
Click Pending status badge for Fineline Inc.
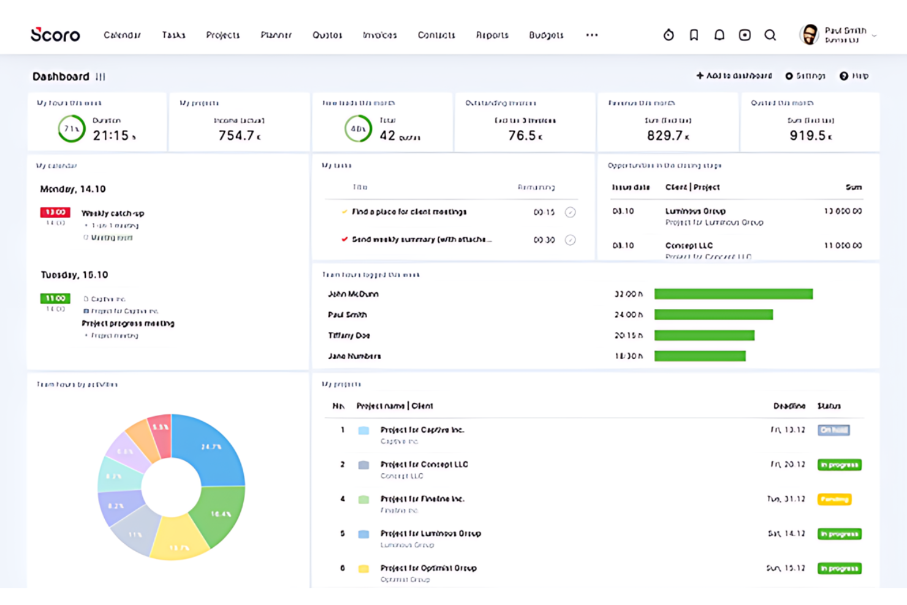[834, 500]
